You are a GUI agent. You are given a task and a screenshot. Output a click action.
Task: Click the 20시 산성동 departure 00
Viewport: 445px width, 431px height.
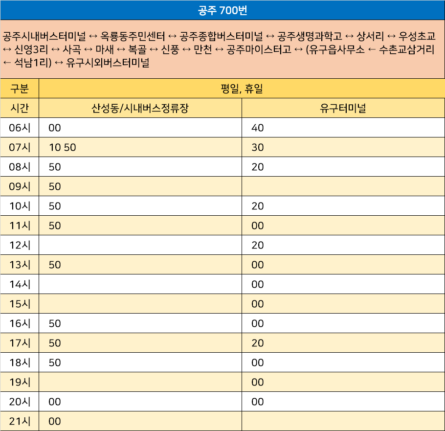pos(54,402)
